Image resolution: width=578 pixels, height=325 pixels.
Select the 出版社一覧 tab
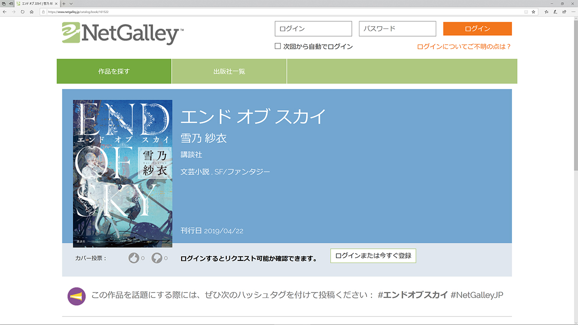(x=229, y=71)
